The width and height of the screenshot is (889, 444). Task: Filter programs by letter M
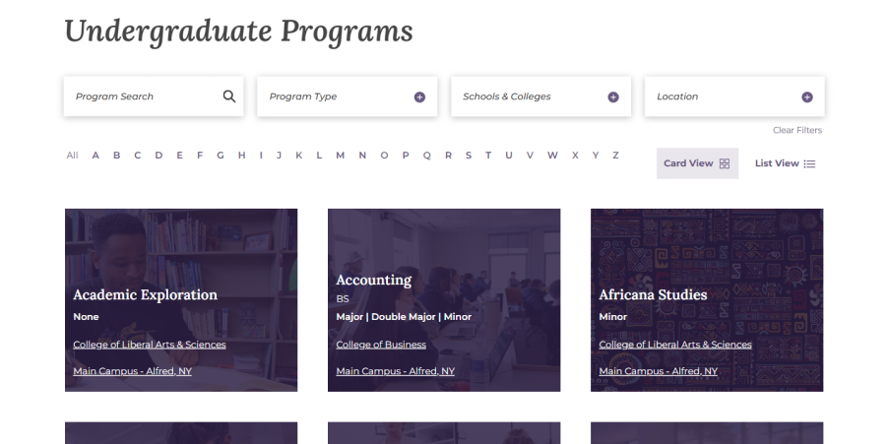(341, 156)
